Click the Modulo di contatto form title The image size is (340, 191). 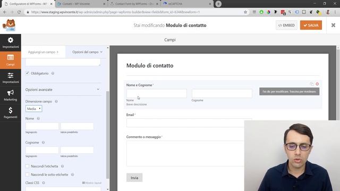pyautogui.click(x=150, y=66)
